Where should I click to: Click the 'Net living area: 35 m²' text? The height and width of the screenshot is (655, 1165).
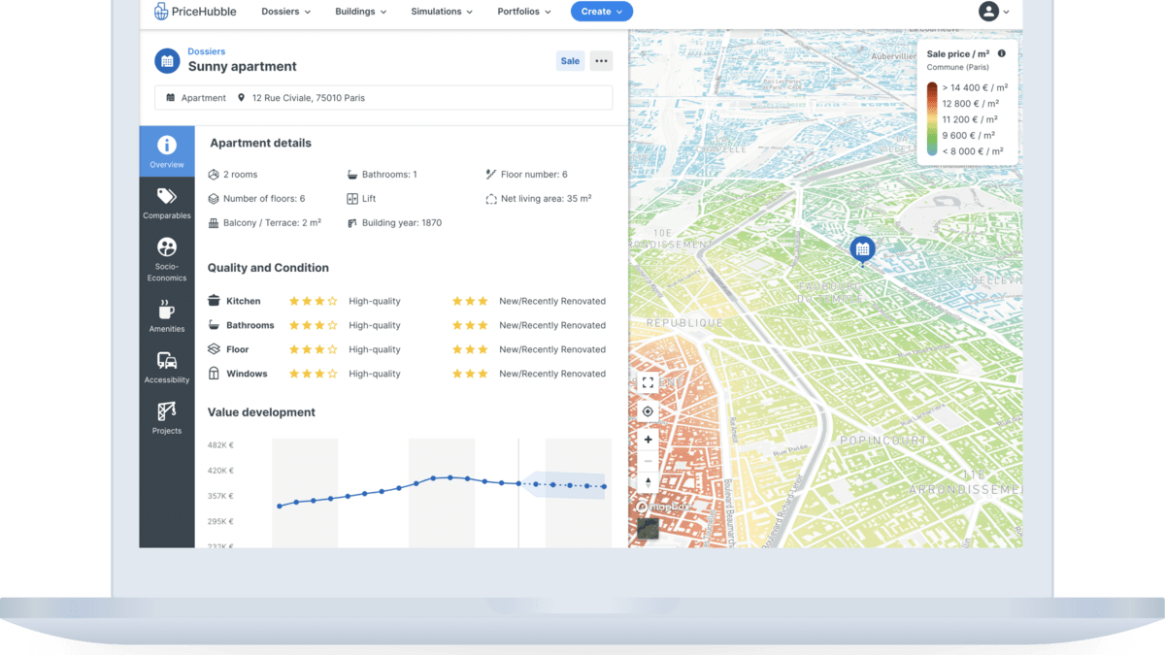coord(546,199)
